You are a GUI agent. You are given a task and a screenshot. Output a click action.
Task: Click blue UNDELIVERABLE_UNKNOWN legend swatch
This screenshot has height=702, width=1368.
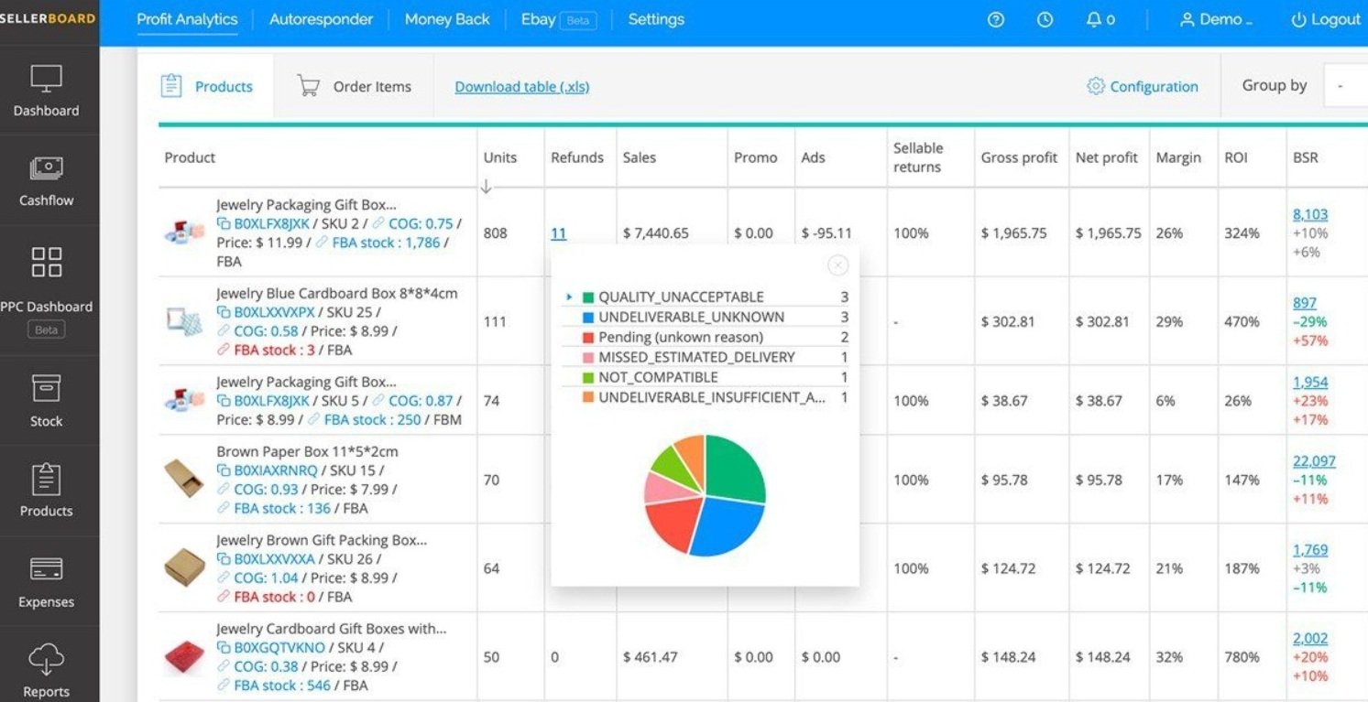(588, 318)
